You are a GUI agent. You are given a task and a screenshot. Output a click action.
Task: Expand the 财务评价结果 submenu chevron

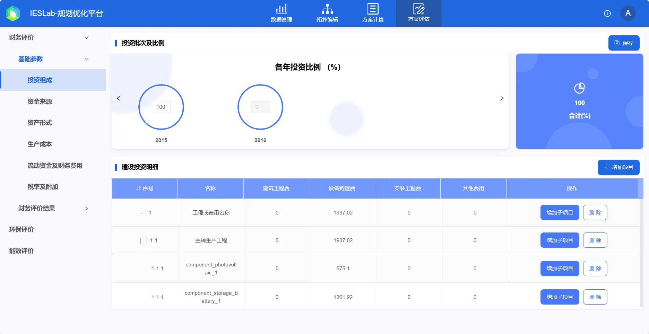(x=87, y=208)
